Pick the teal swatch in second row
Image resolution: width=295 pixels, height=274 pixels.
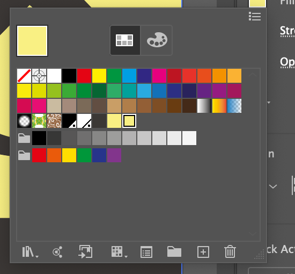click(x=129, y=91)
